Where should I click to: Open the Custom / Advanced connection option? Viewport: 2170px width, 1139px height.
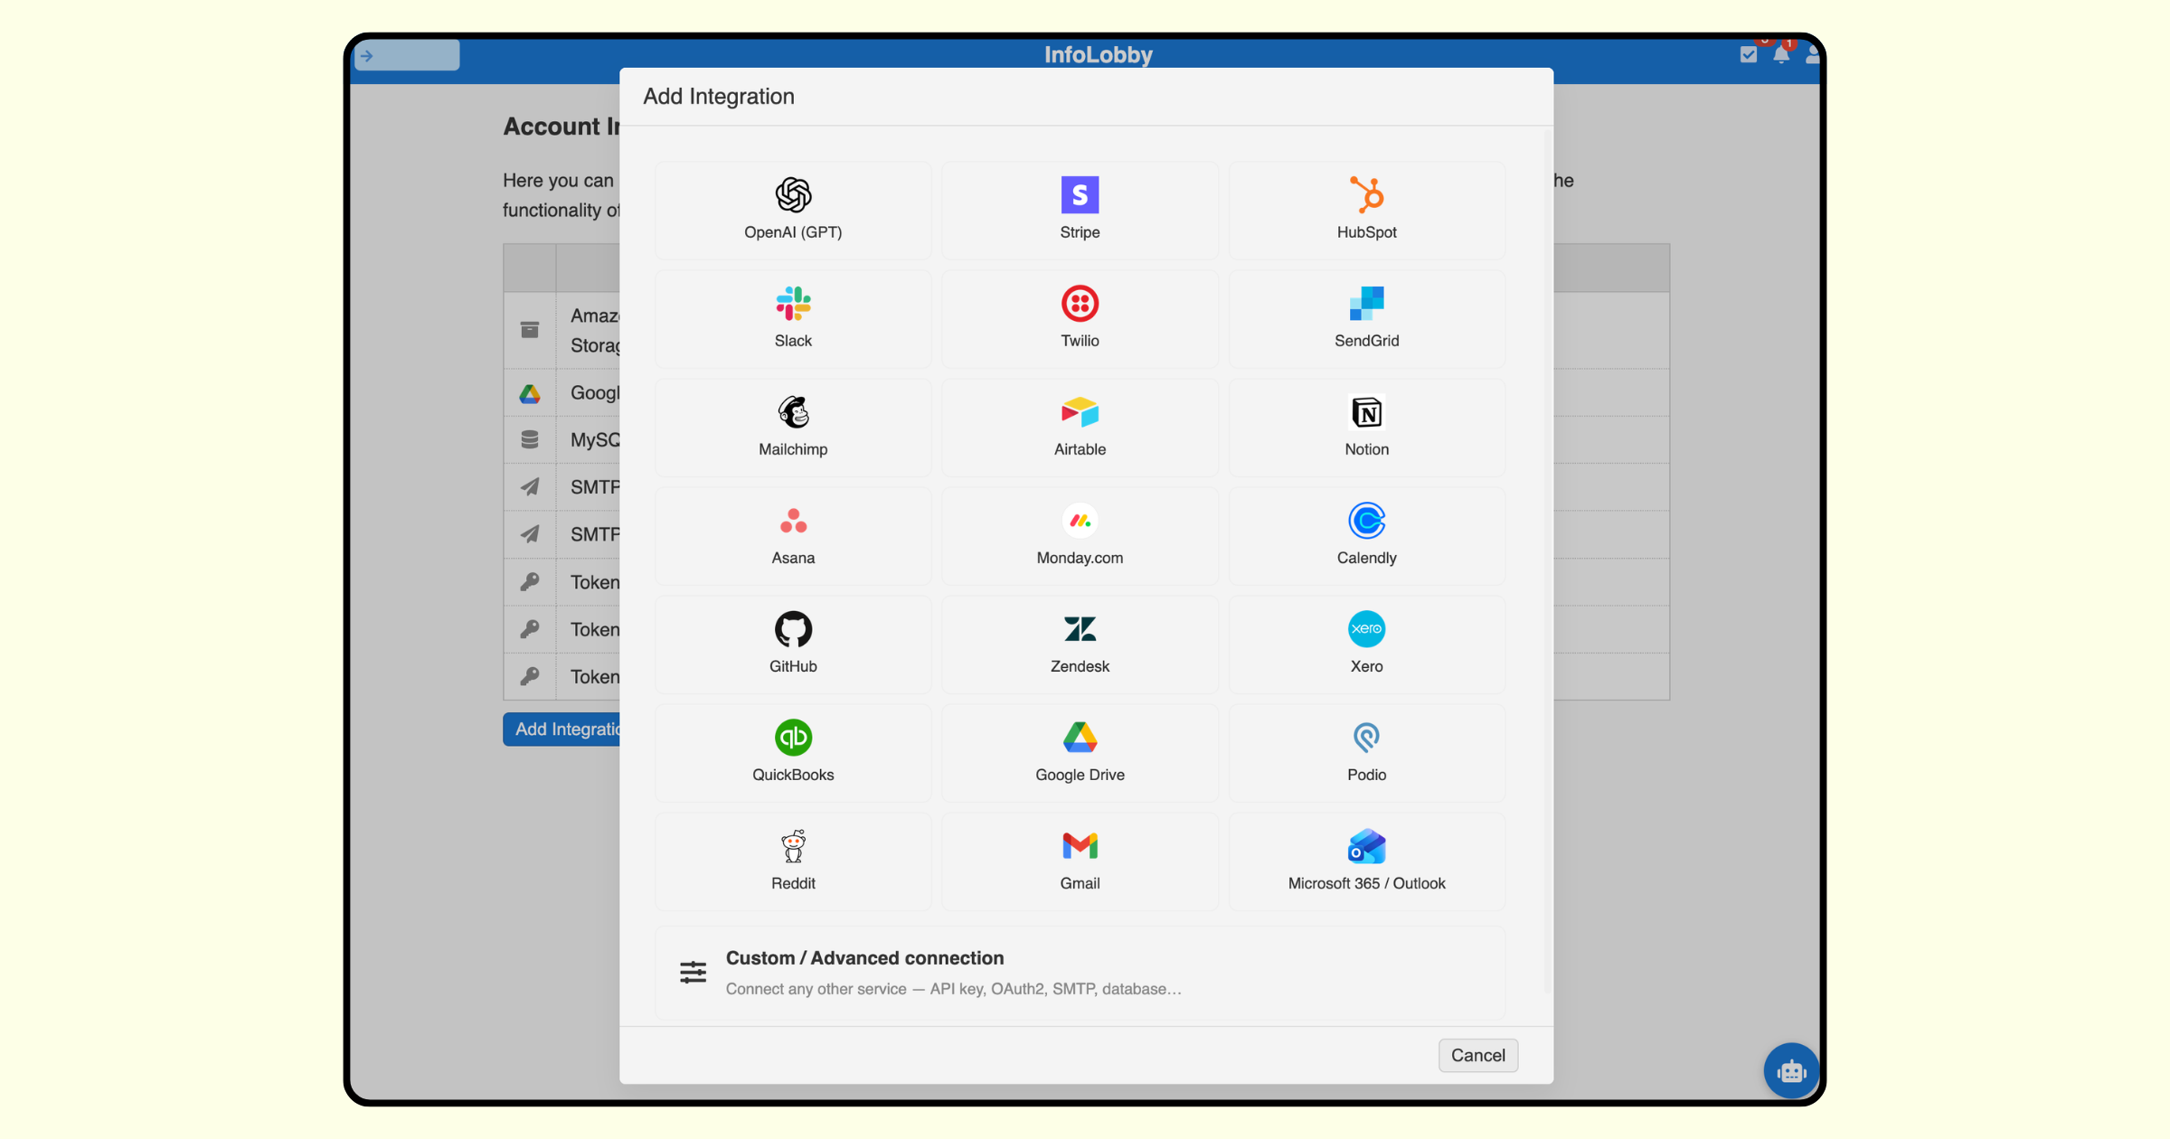(x=1080, y=973)
